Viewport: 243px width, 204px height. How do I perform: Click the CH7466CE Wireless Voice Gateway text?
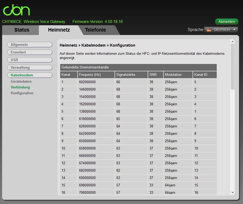34,22
